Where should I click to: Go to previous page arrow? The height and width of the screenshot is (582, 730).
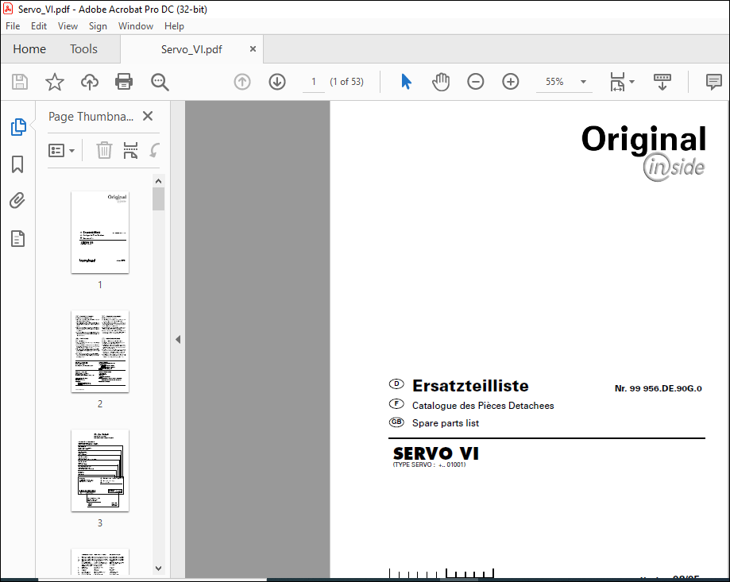point(242,82)
